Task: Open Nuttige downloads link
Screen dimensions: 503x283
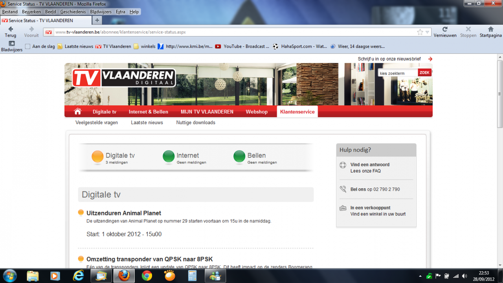Action: (196, 123)
